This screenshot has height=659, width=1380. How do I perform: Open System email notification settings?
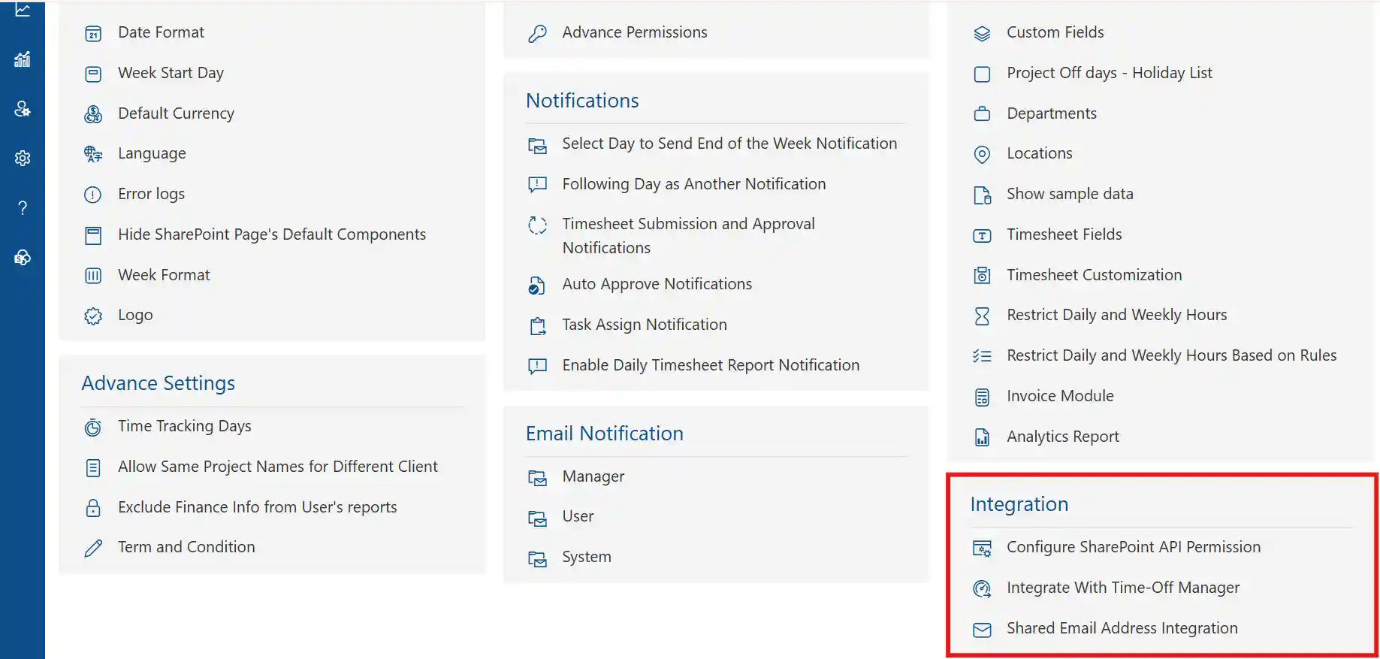pos(587,557)
